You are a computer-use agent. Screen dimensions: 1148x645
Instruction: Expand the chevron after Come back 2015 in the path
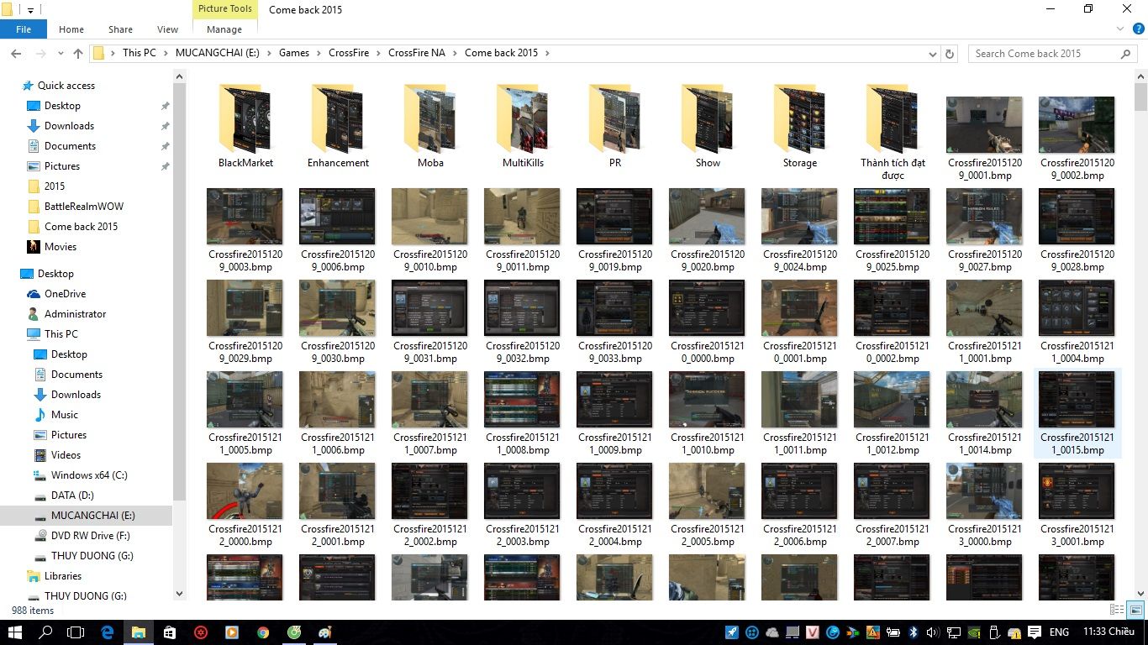click(x=547, y=53)
